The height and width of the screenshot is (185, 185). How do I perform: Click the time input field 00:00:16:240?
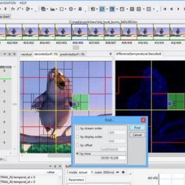pos(113,158)
